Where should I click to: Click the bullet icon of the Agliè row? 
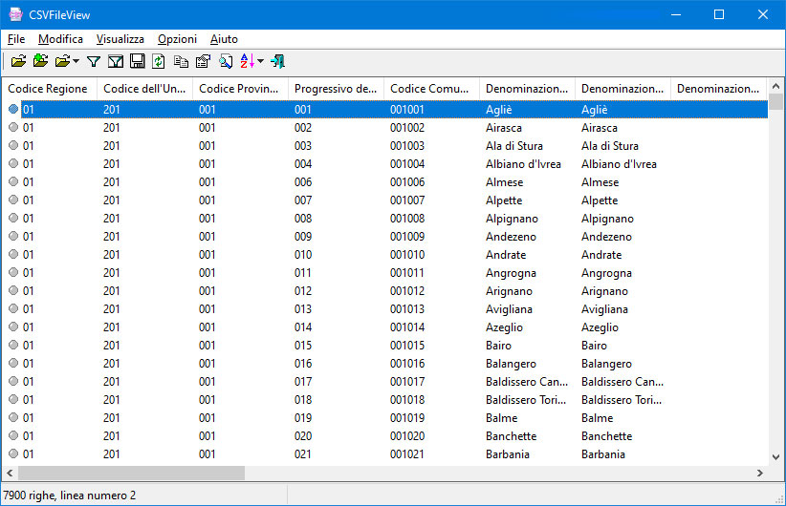point(13,109)
